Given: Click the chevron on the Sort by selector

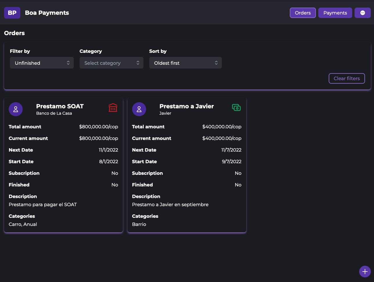Looking at the screenshot, I should point(216,63).
